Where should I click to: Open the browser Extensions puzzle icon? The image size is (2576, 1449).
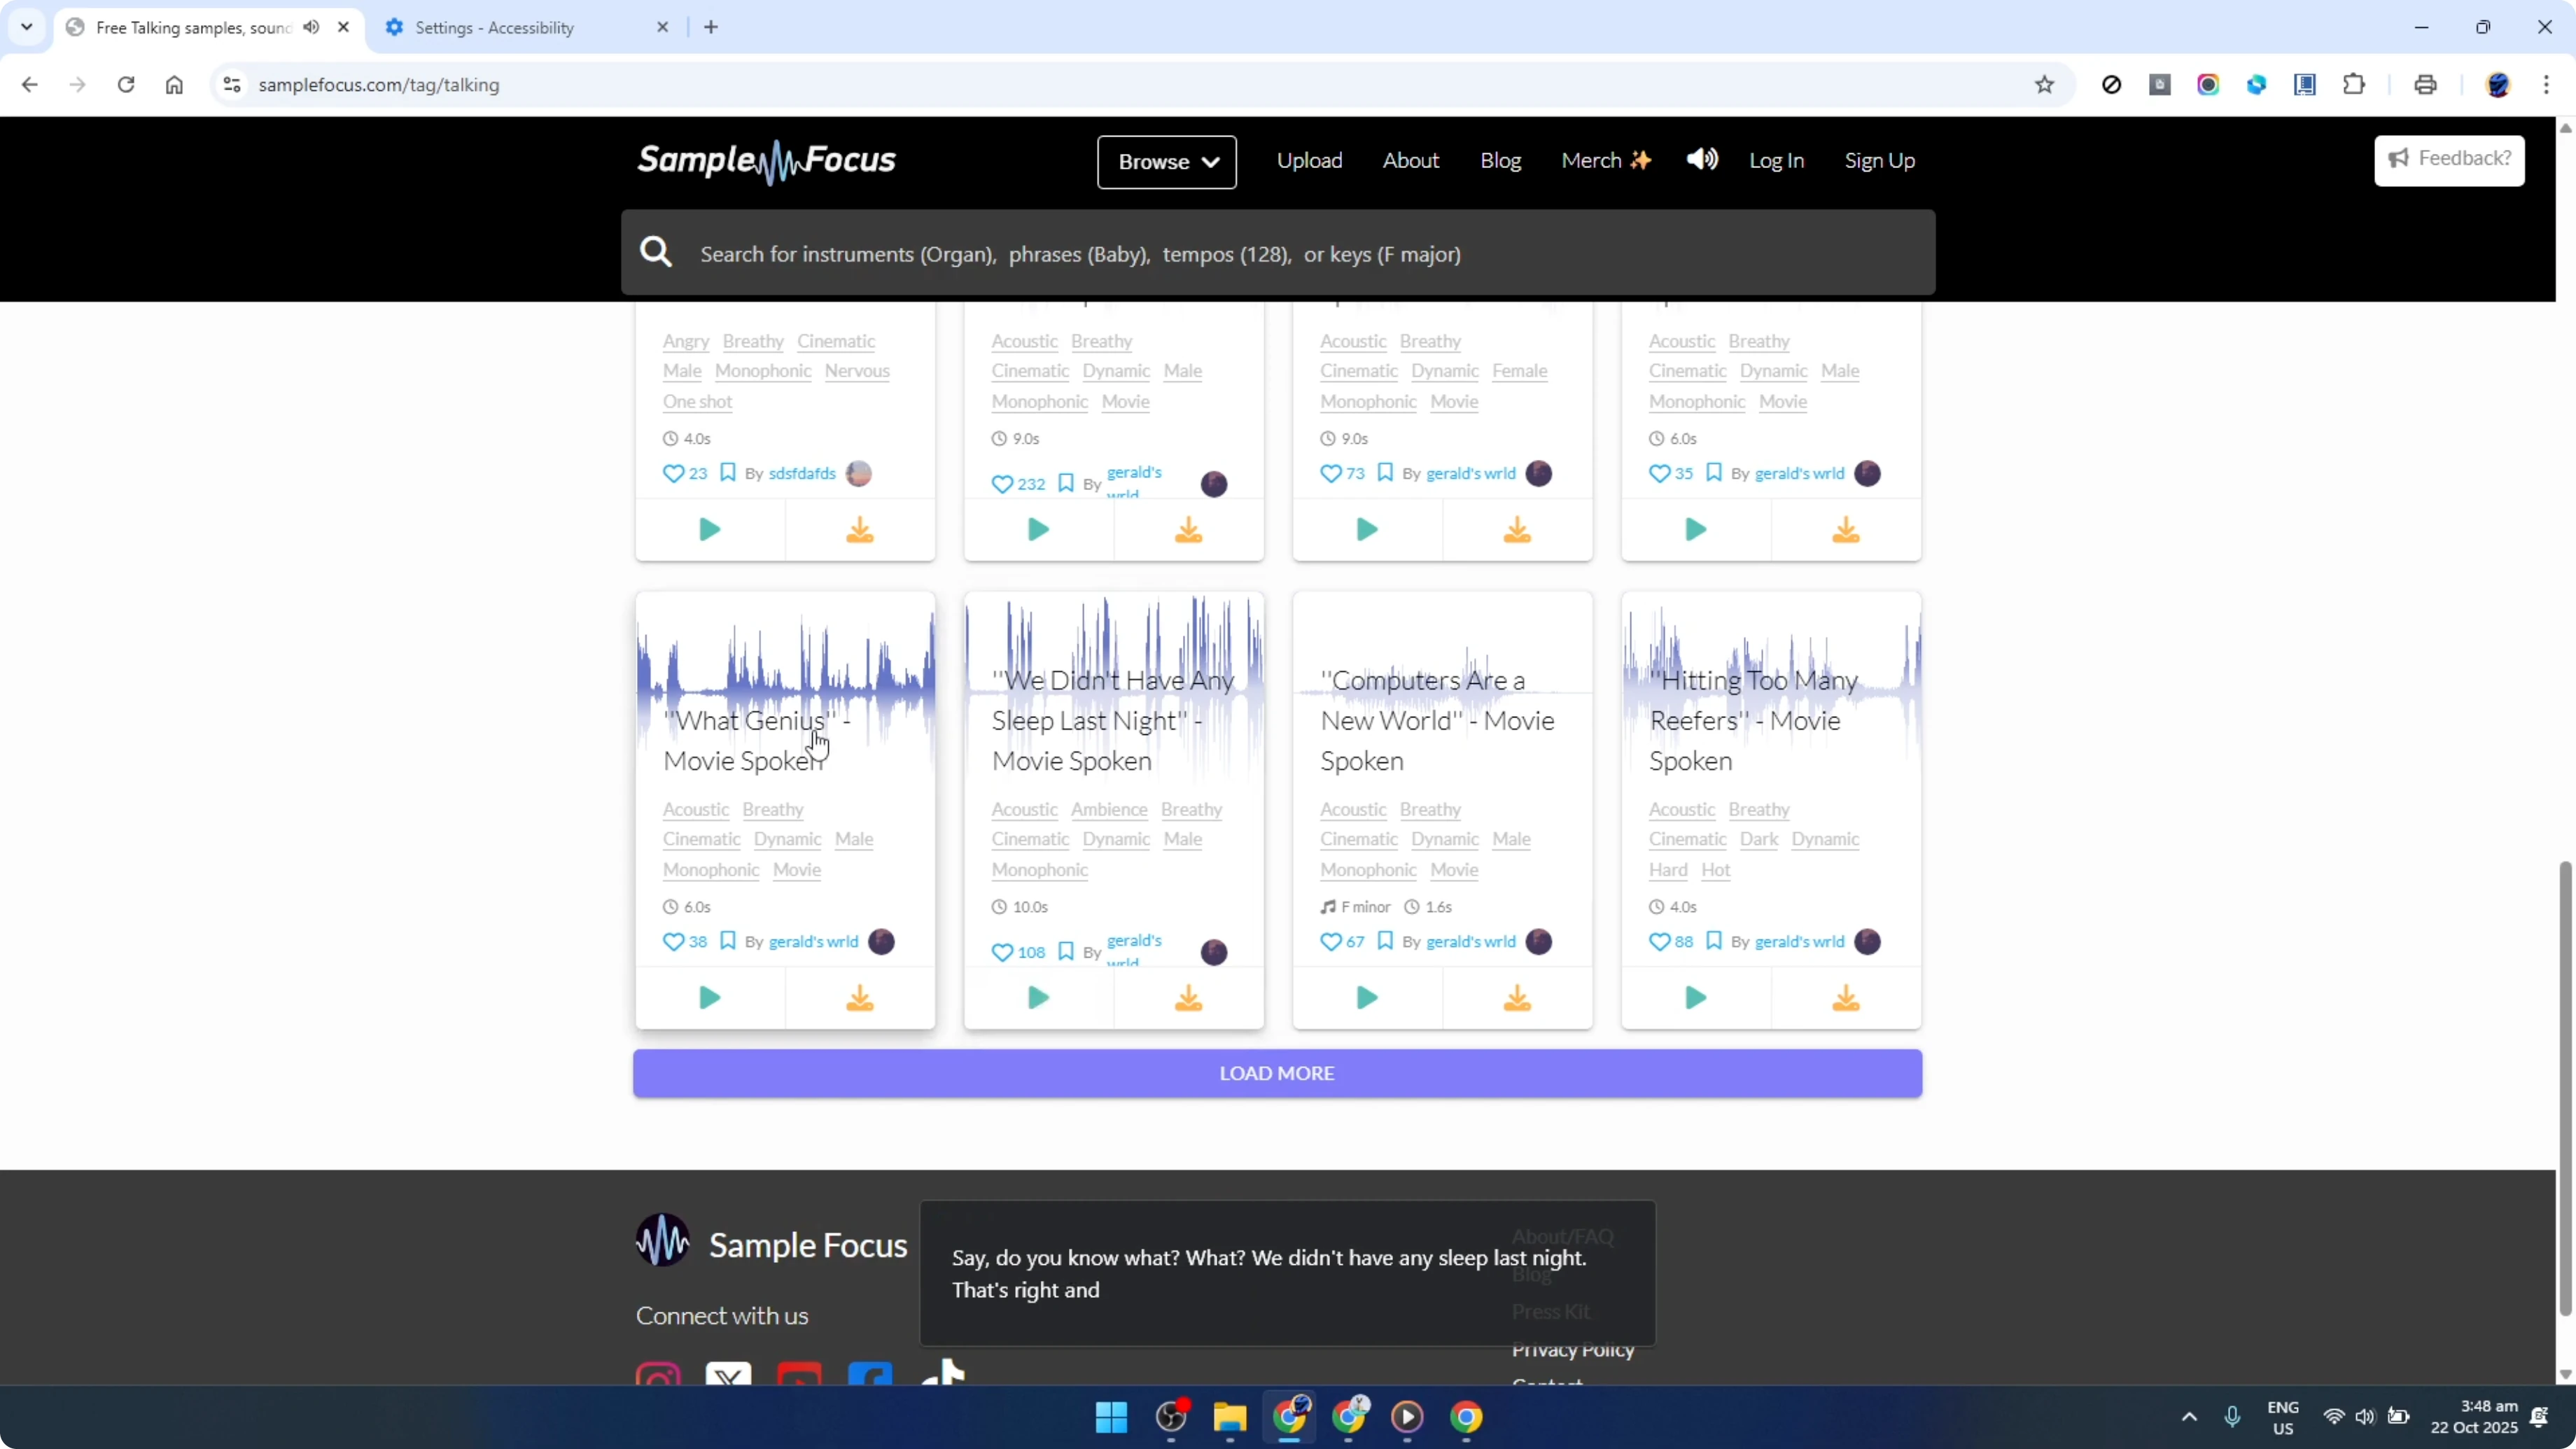tap(2354, 85)
